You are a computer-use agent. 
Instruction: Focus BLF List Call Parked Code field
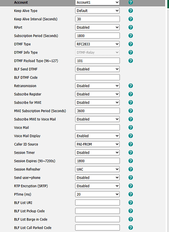click(x=97, y=228)
